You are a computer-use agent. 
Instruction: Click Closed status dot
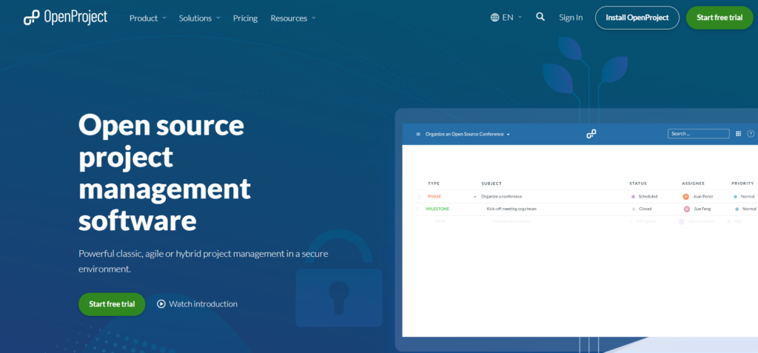[634, 209]
